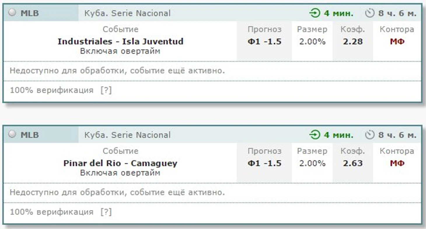Click the 2.28 coefficient value

click(x=352, y=42)
